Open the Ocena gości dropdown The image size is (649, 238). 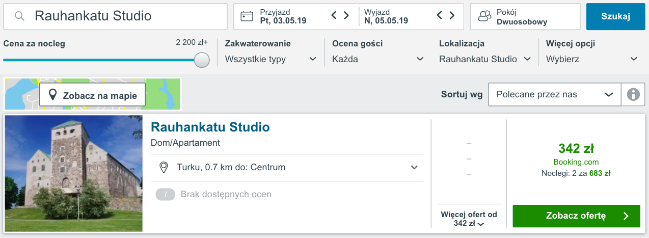pos(378,59)
